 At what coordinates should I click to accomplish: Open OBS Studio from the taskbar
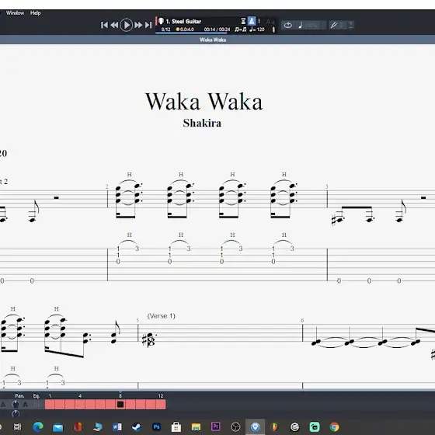click(235, 426)
